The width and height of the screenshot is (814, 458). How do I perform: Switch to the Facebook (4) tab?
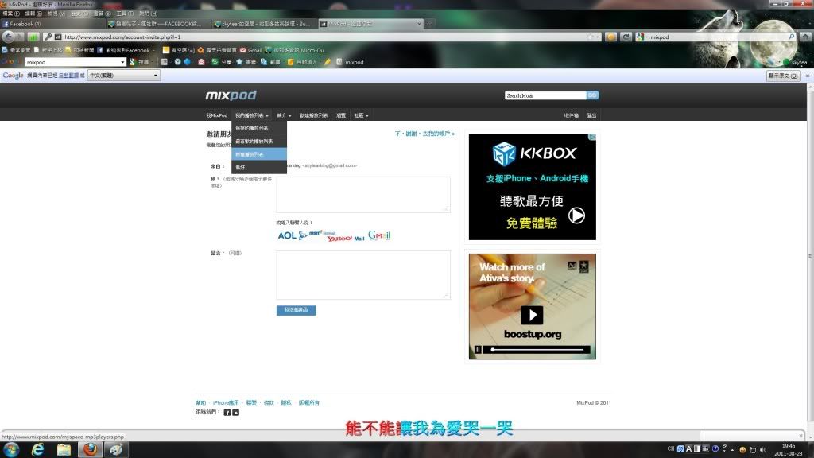click(x=53, y=24)
